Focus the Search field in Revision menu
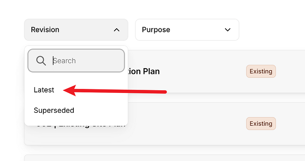This screenshot has width=305, height=161. [76, 61]
